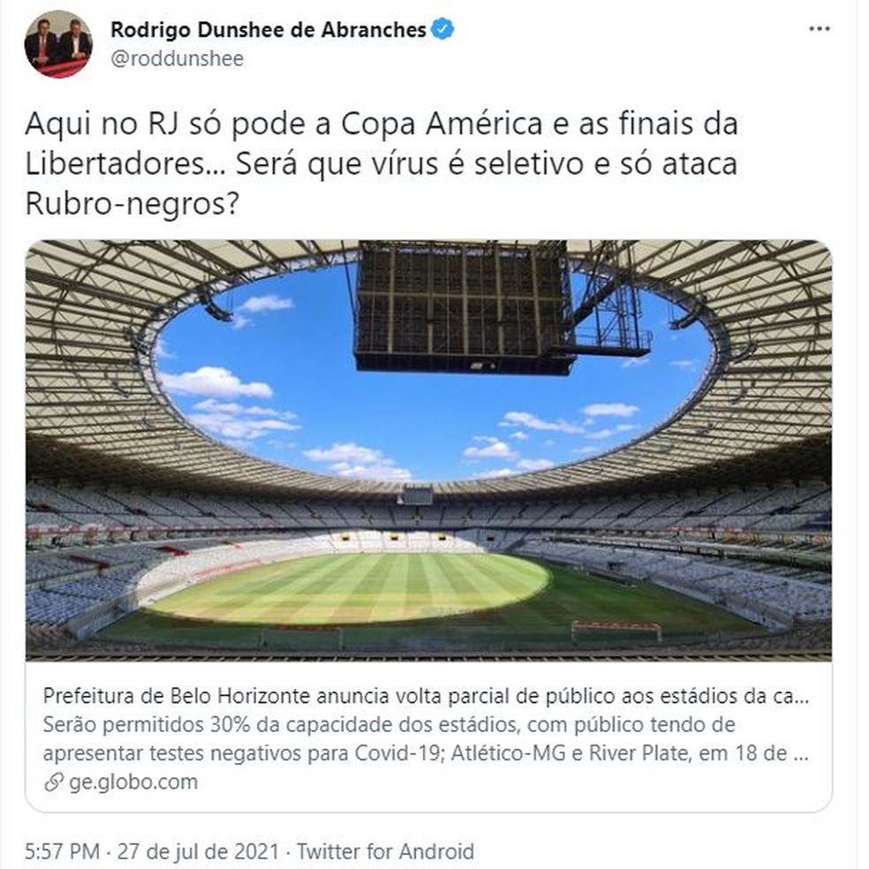The height and width of the screenshot is (869, 869).
Task: Click the word Rubro-negros in the tweet
Action: tap(132, 203)
